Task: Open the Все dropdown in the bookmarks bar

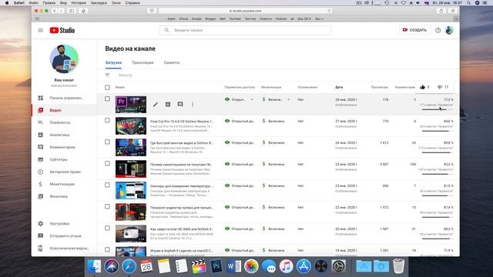Action: (319, 18)
